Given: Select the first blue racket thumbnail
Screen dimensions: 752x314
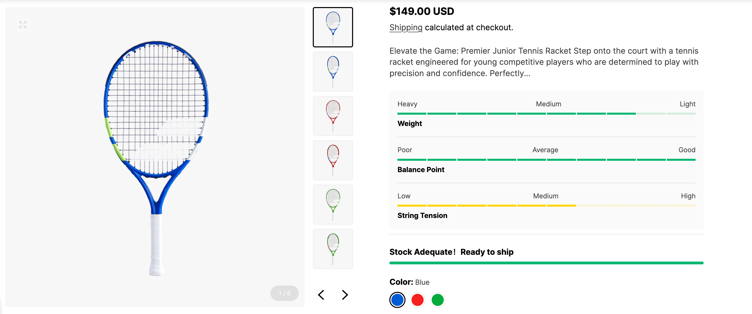Looking at the screenshot, I should pyautogui.click(x=333, y=27).
